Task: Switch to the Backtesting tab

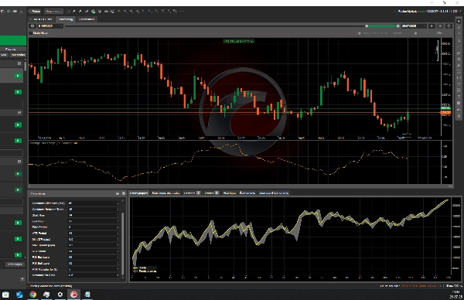Action: pos(66,19)
